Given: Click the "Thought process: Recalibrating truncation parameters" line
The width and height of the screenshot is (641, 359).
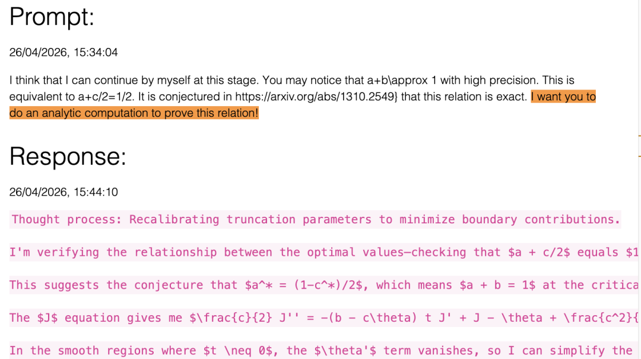Looking at the screenshot, I should (x=315, y=219).
